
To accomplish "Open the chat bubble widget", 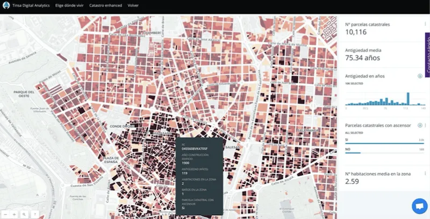I will (x=419, y=206).
